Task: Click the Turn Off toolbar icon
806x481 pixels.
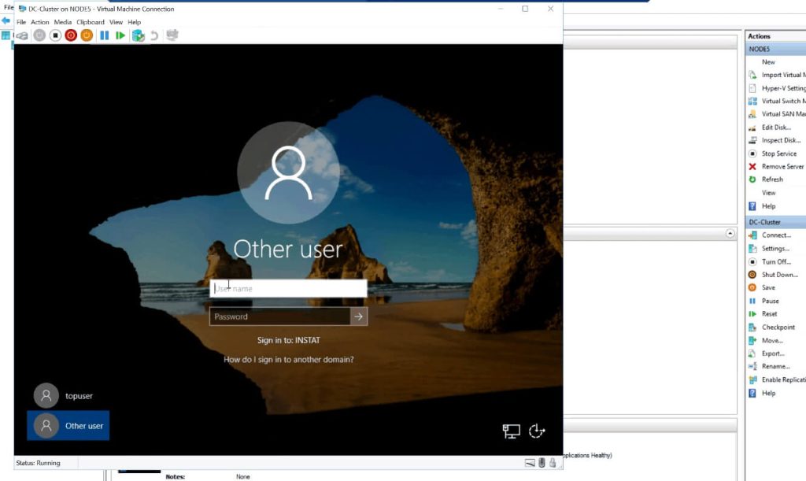Action: click(55, 35)
